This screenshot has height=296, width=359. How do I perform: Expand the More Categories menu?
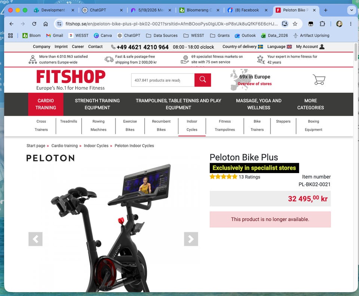click(310, 104)
